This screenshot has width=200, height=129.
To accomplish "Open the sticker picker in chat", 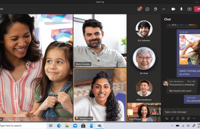I will coord(189,118).
